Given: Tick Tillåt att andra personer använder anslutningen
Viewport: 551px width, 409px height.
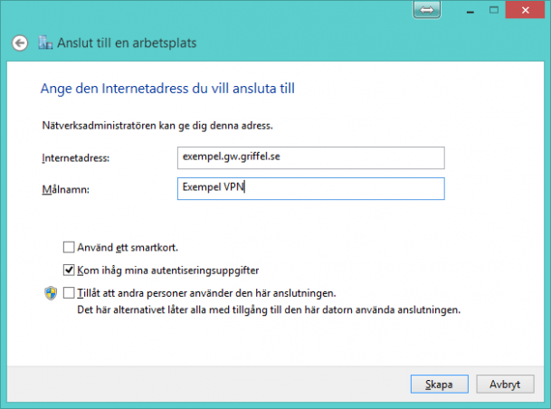Looking at the screenshot, I should coord(69,293).
